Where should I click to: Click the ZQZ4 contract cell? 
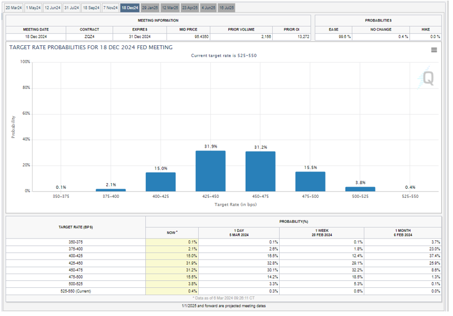(89, 36)
